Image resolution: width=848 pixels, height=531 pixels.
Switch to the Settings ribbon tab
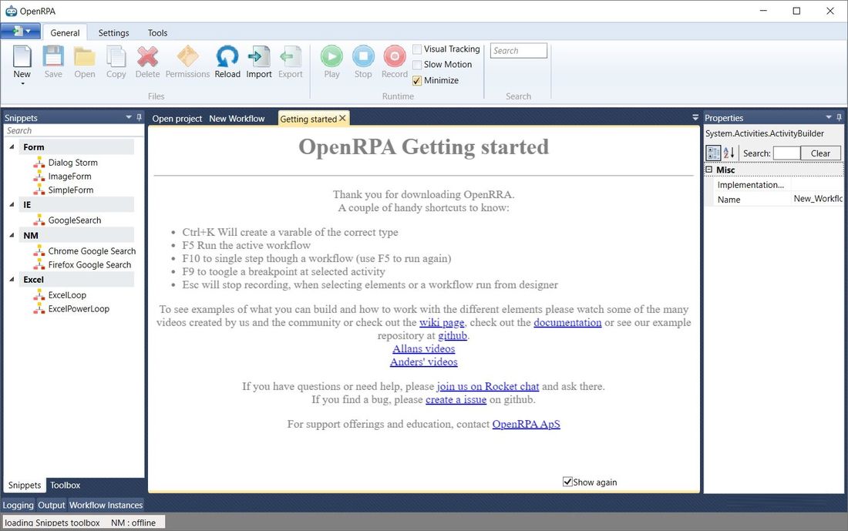pos(113,32)
